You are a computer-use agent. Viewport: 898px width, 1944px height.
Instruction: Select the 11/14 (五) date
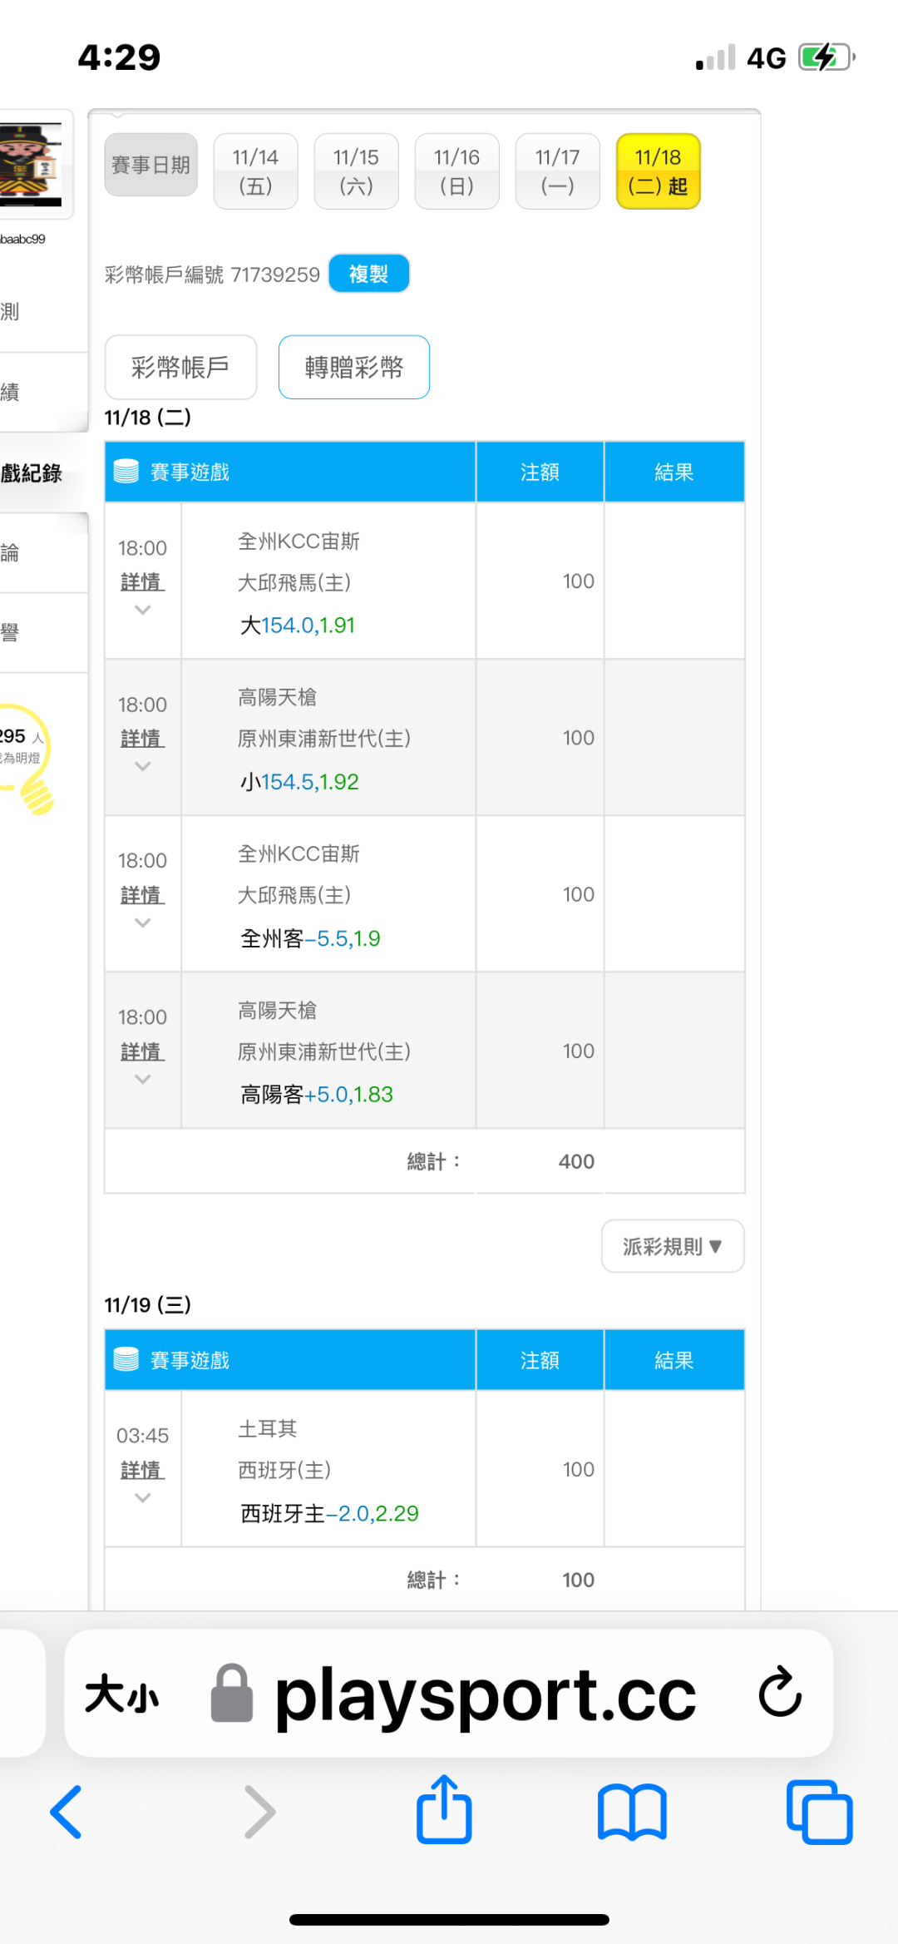(255, 171)
